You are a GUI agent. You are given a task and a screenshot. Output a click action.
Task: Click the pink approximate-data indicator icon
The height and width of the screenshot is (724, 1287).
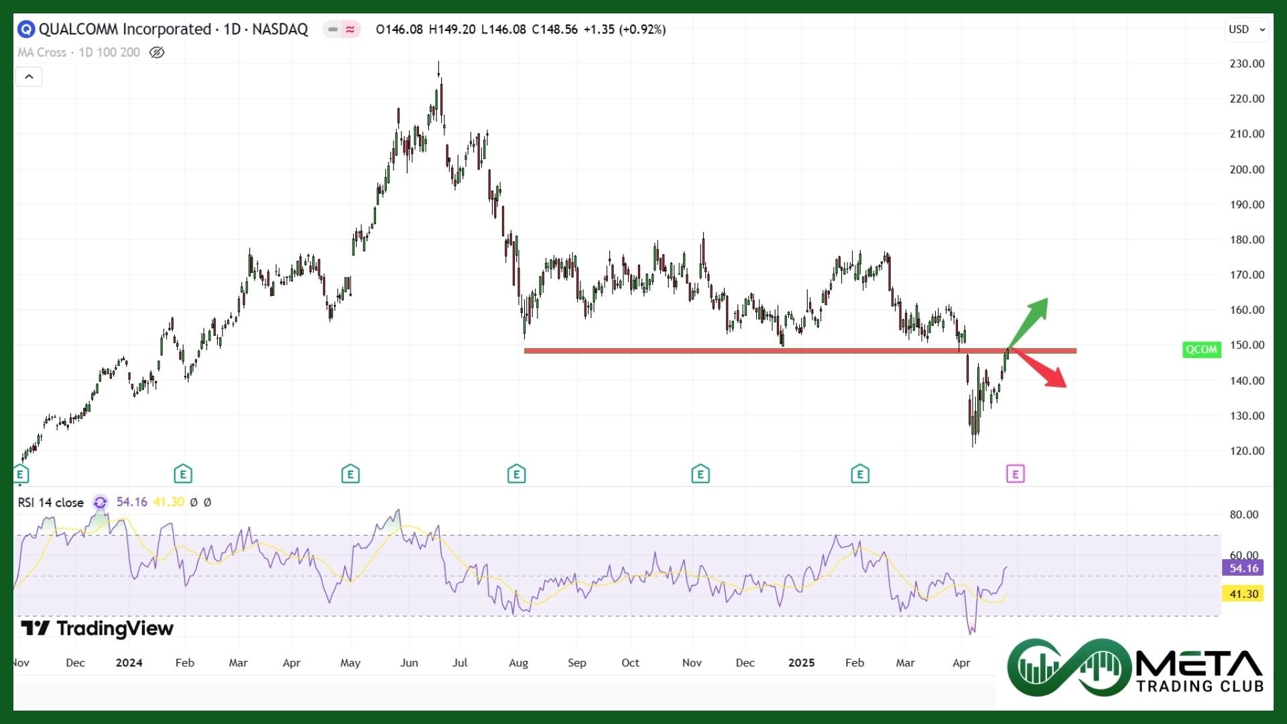click(351, 29)
